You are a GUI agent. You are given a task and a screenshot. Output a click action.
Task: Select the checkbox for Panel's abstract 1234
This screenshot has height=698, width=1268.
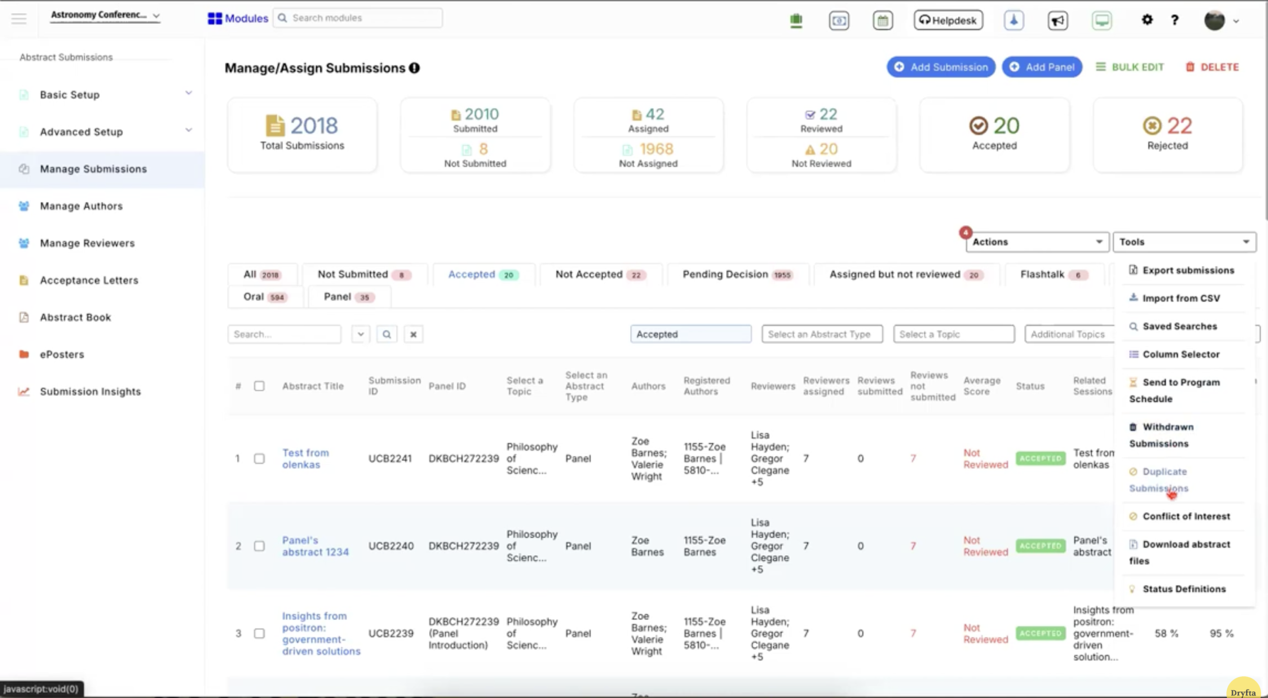click(259, 546)
